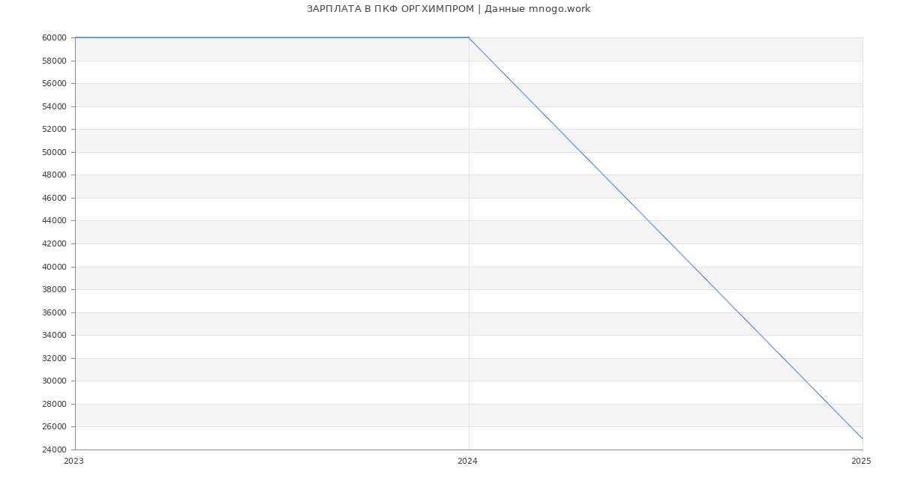The height and width of the screenshot is (487, 900).
Task: Select the 2023 data point at line start
Action: point(75,37)
